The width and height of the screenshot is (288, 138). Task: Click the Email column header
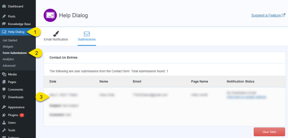(x=137, y=82)
